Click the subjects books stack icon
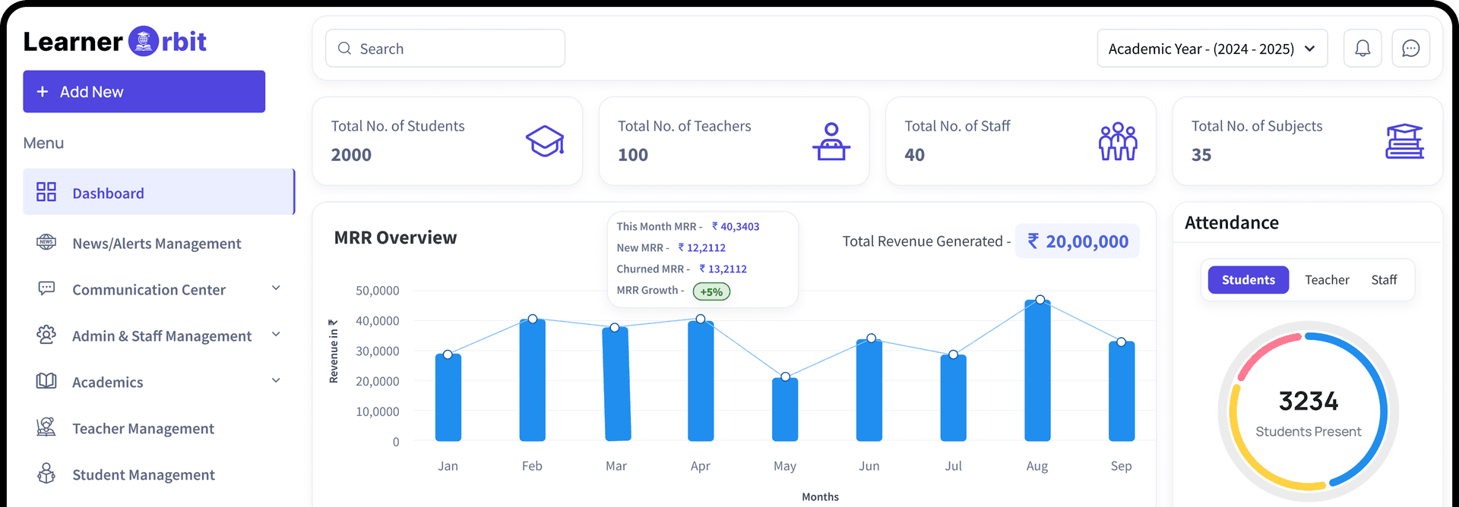Viewport: 1459px width, 507px height. pos(1404,141)
